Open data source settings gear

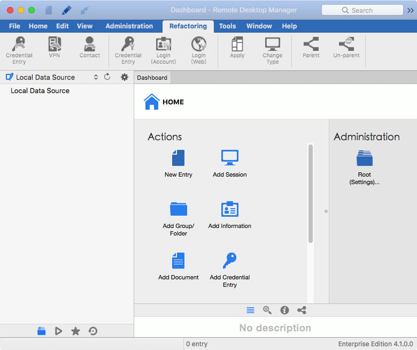[125, 77]
